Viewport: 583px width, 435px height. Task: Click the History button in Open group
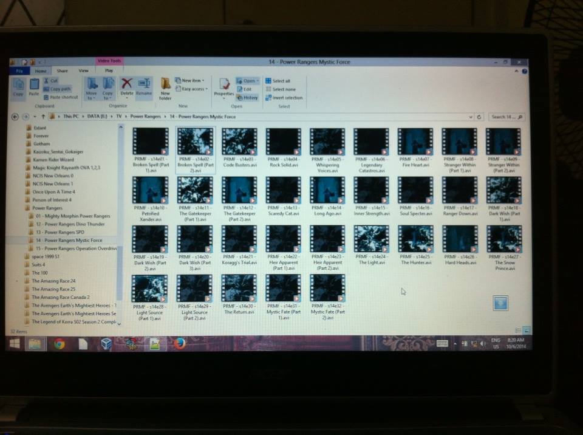(248, 98)
